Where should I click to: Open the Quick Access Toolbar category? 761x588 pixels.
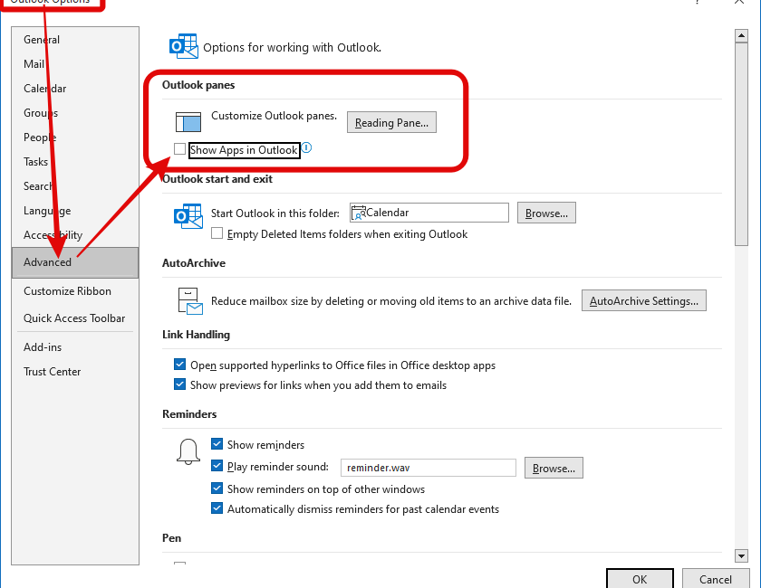click(75, 318)
